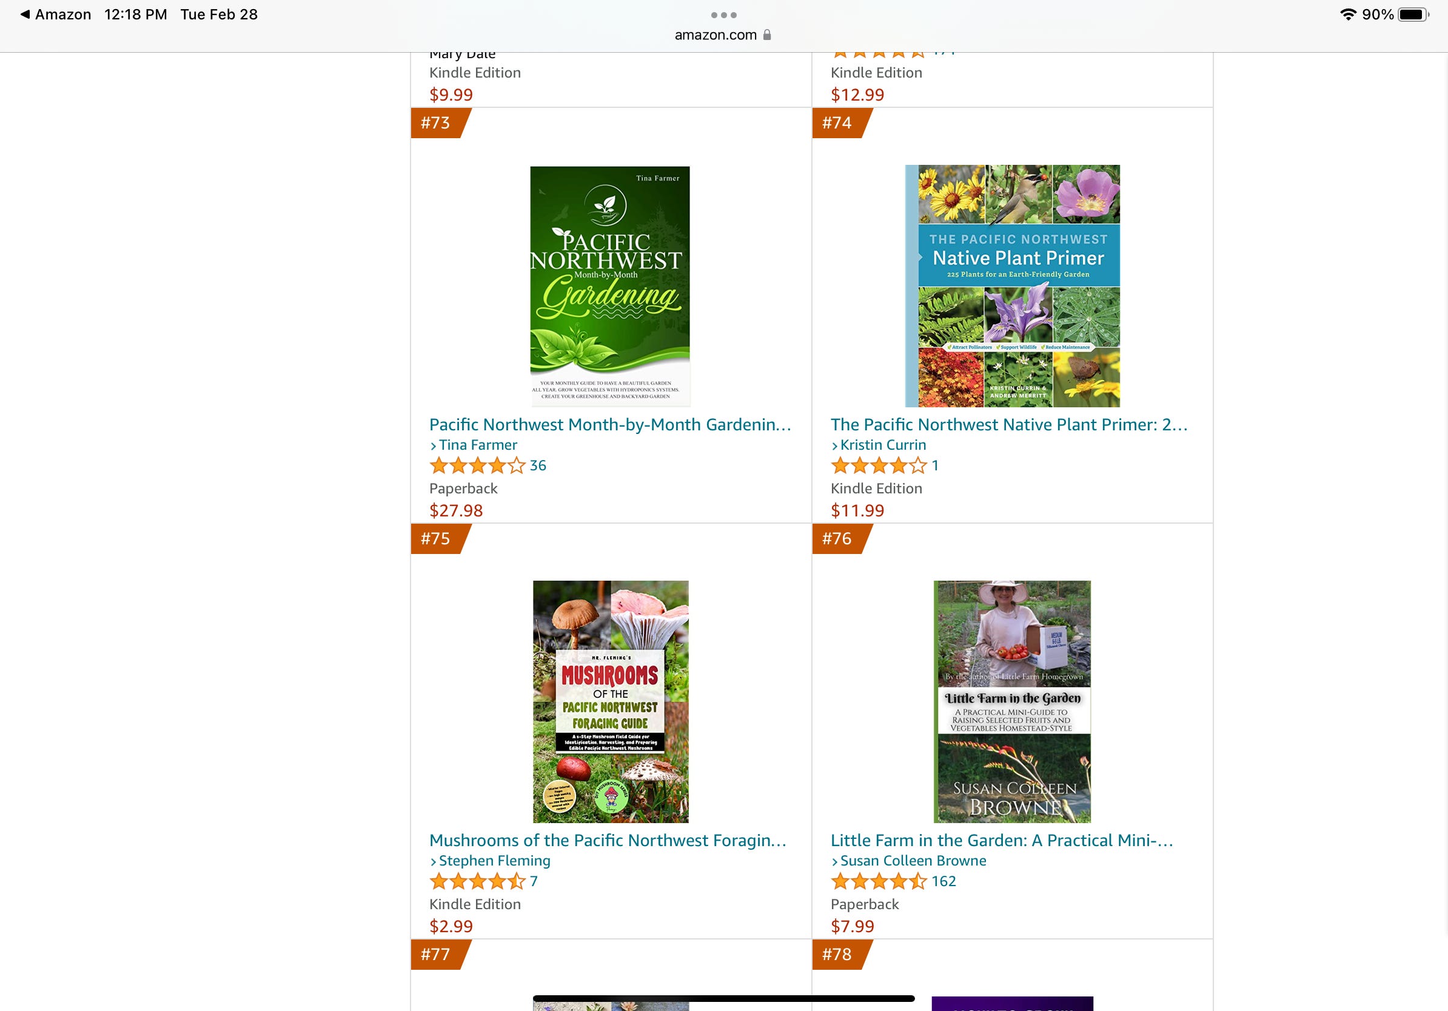Click the #76 rank badge
The height and width of the screenshot is (1011, 1448).
pyautogui.click(x=842, y=539)
